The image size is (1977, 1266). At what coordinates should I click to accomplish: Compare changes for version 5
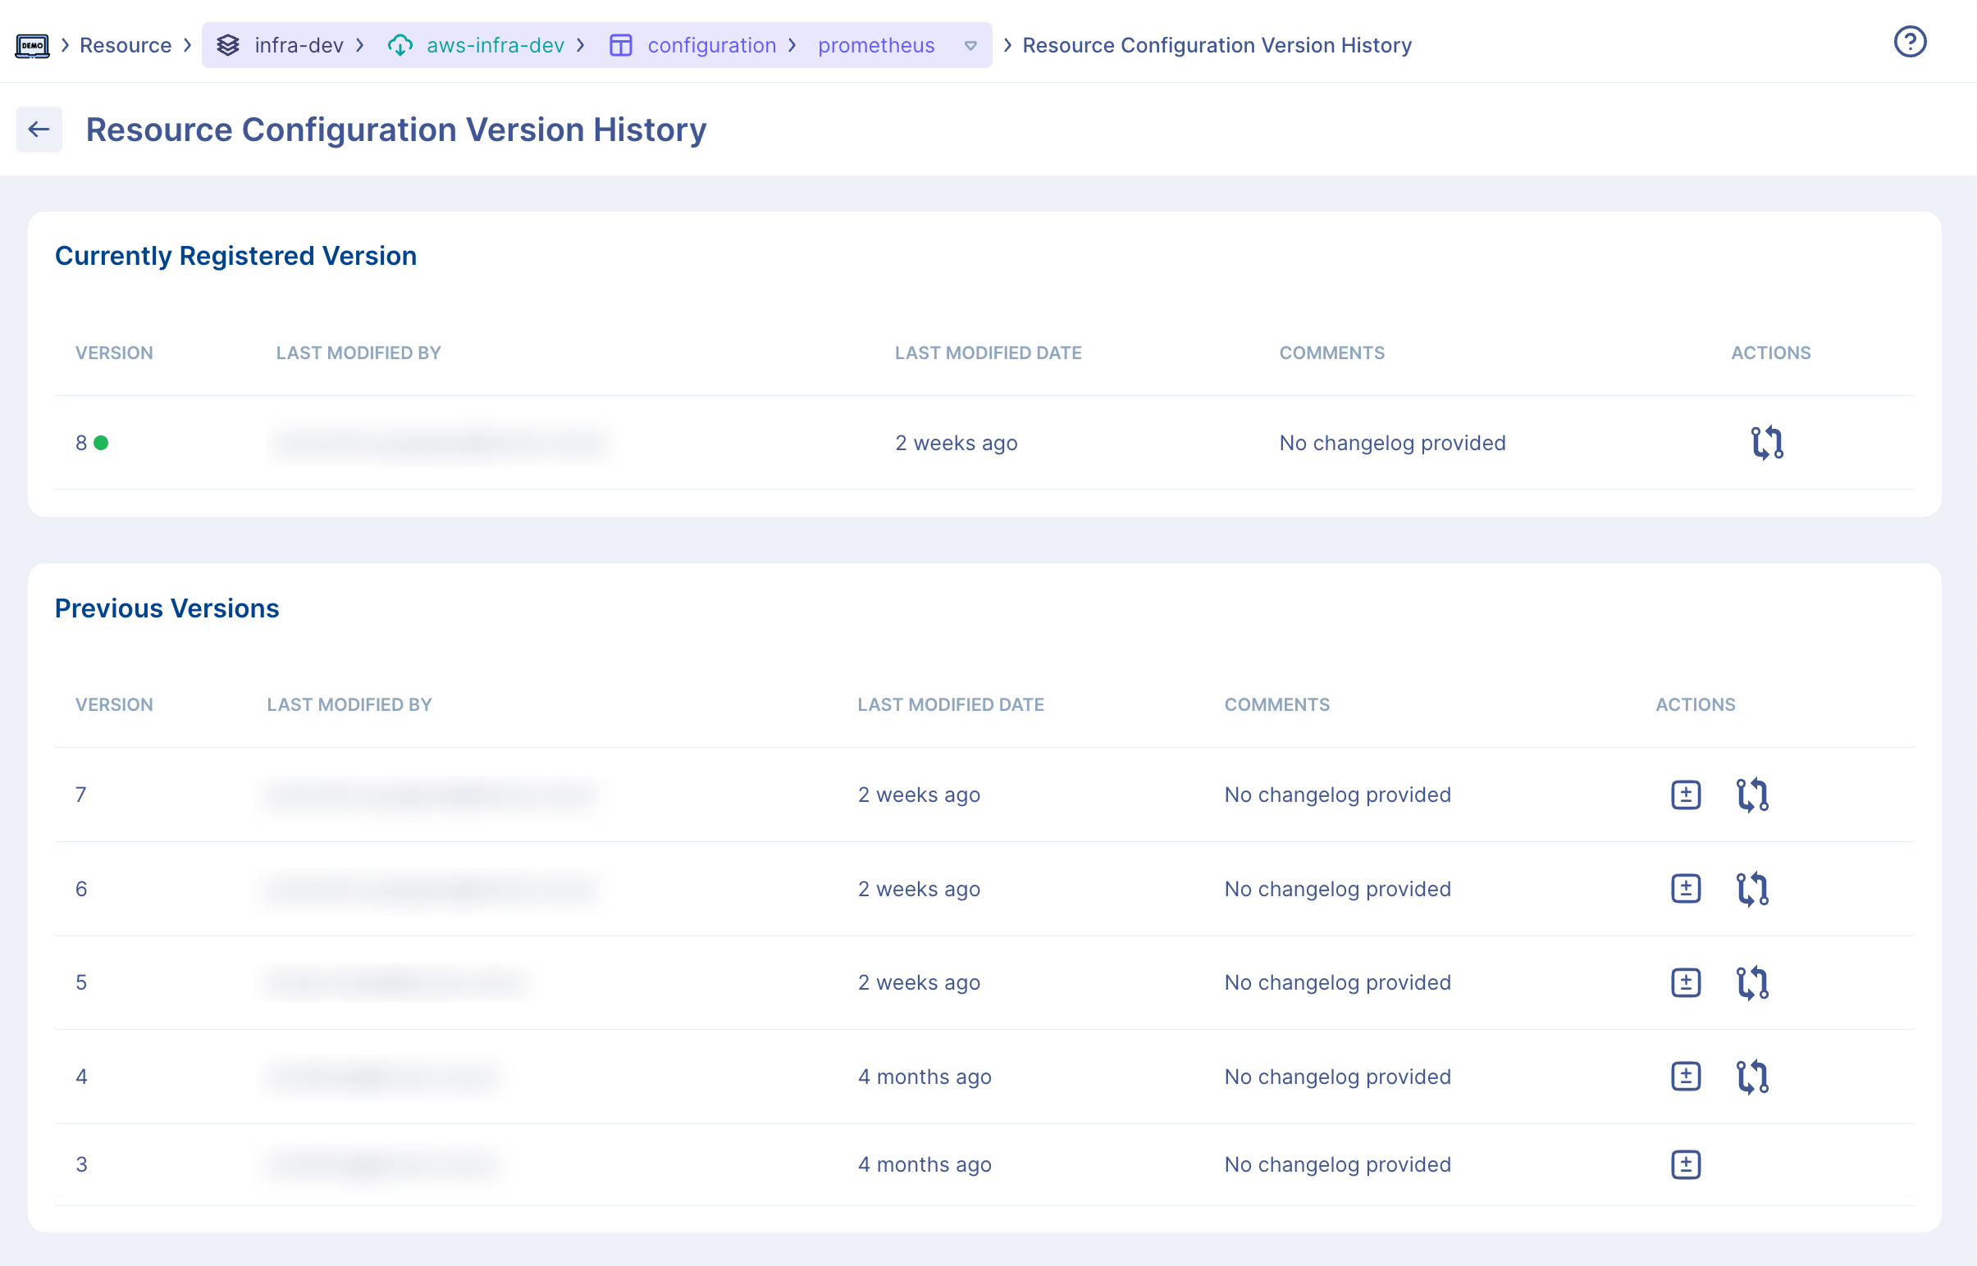[x=1685, y=982]
